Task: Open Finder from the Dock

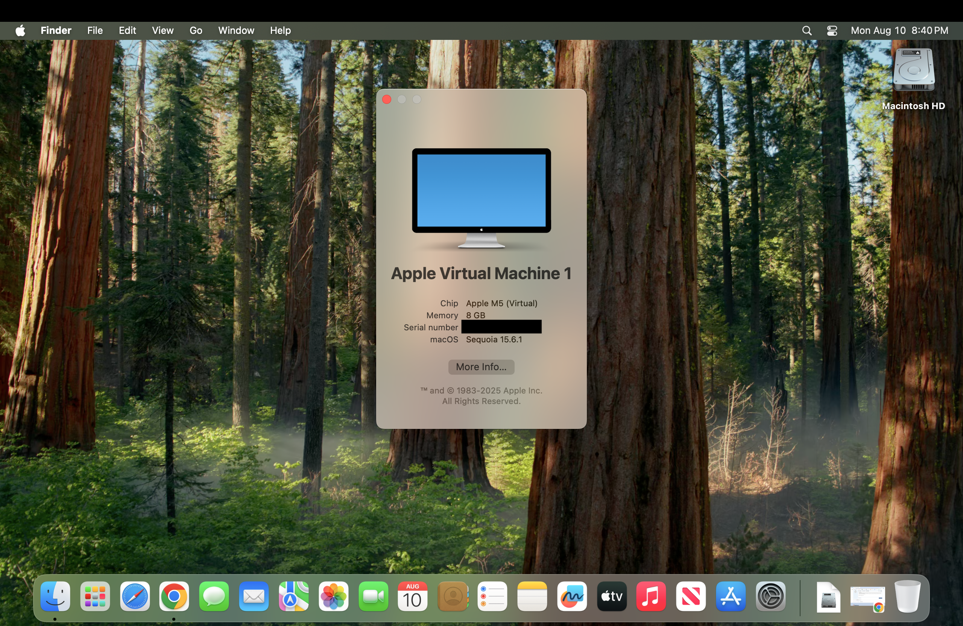Action: tap(55, 596)
